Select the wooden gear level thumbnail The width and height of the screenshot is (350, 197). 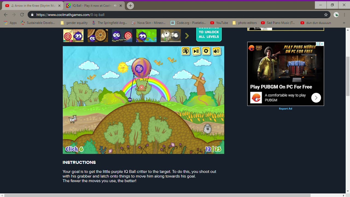point(98,36)
